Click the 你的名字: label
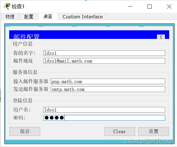 [24, 53]
